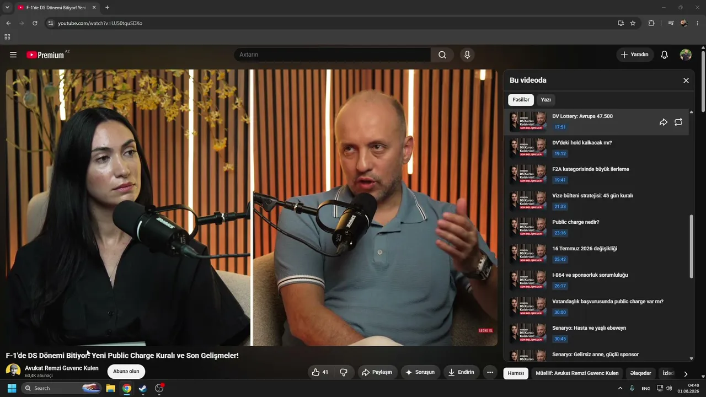The image size is (706, 397).
Task: Click the 17:51 chapter timestamp
Action: [x=560, y=127]
